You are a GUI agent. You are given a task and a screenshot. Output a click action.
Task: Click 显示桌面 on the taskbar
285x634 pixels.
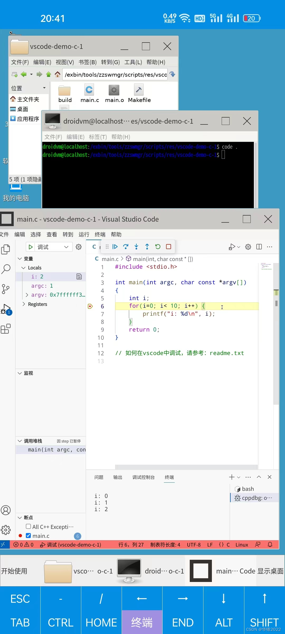[x=270, y=571]
